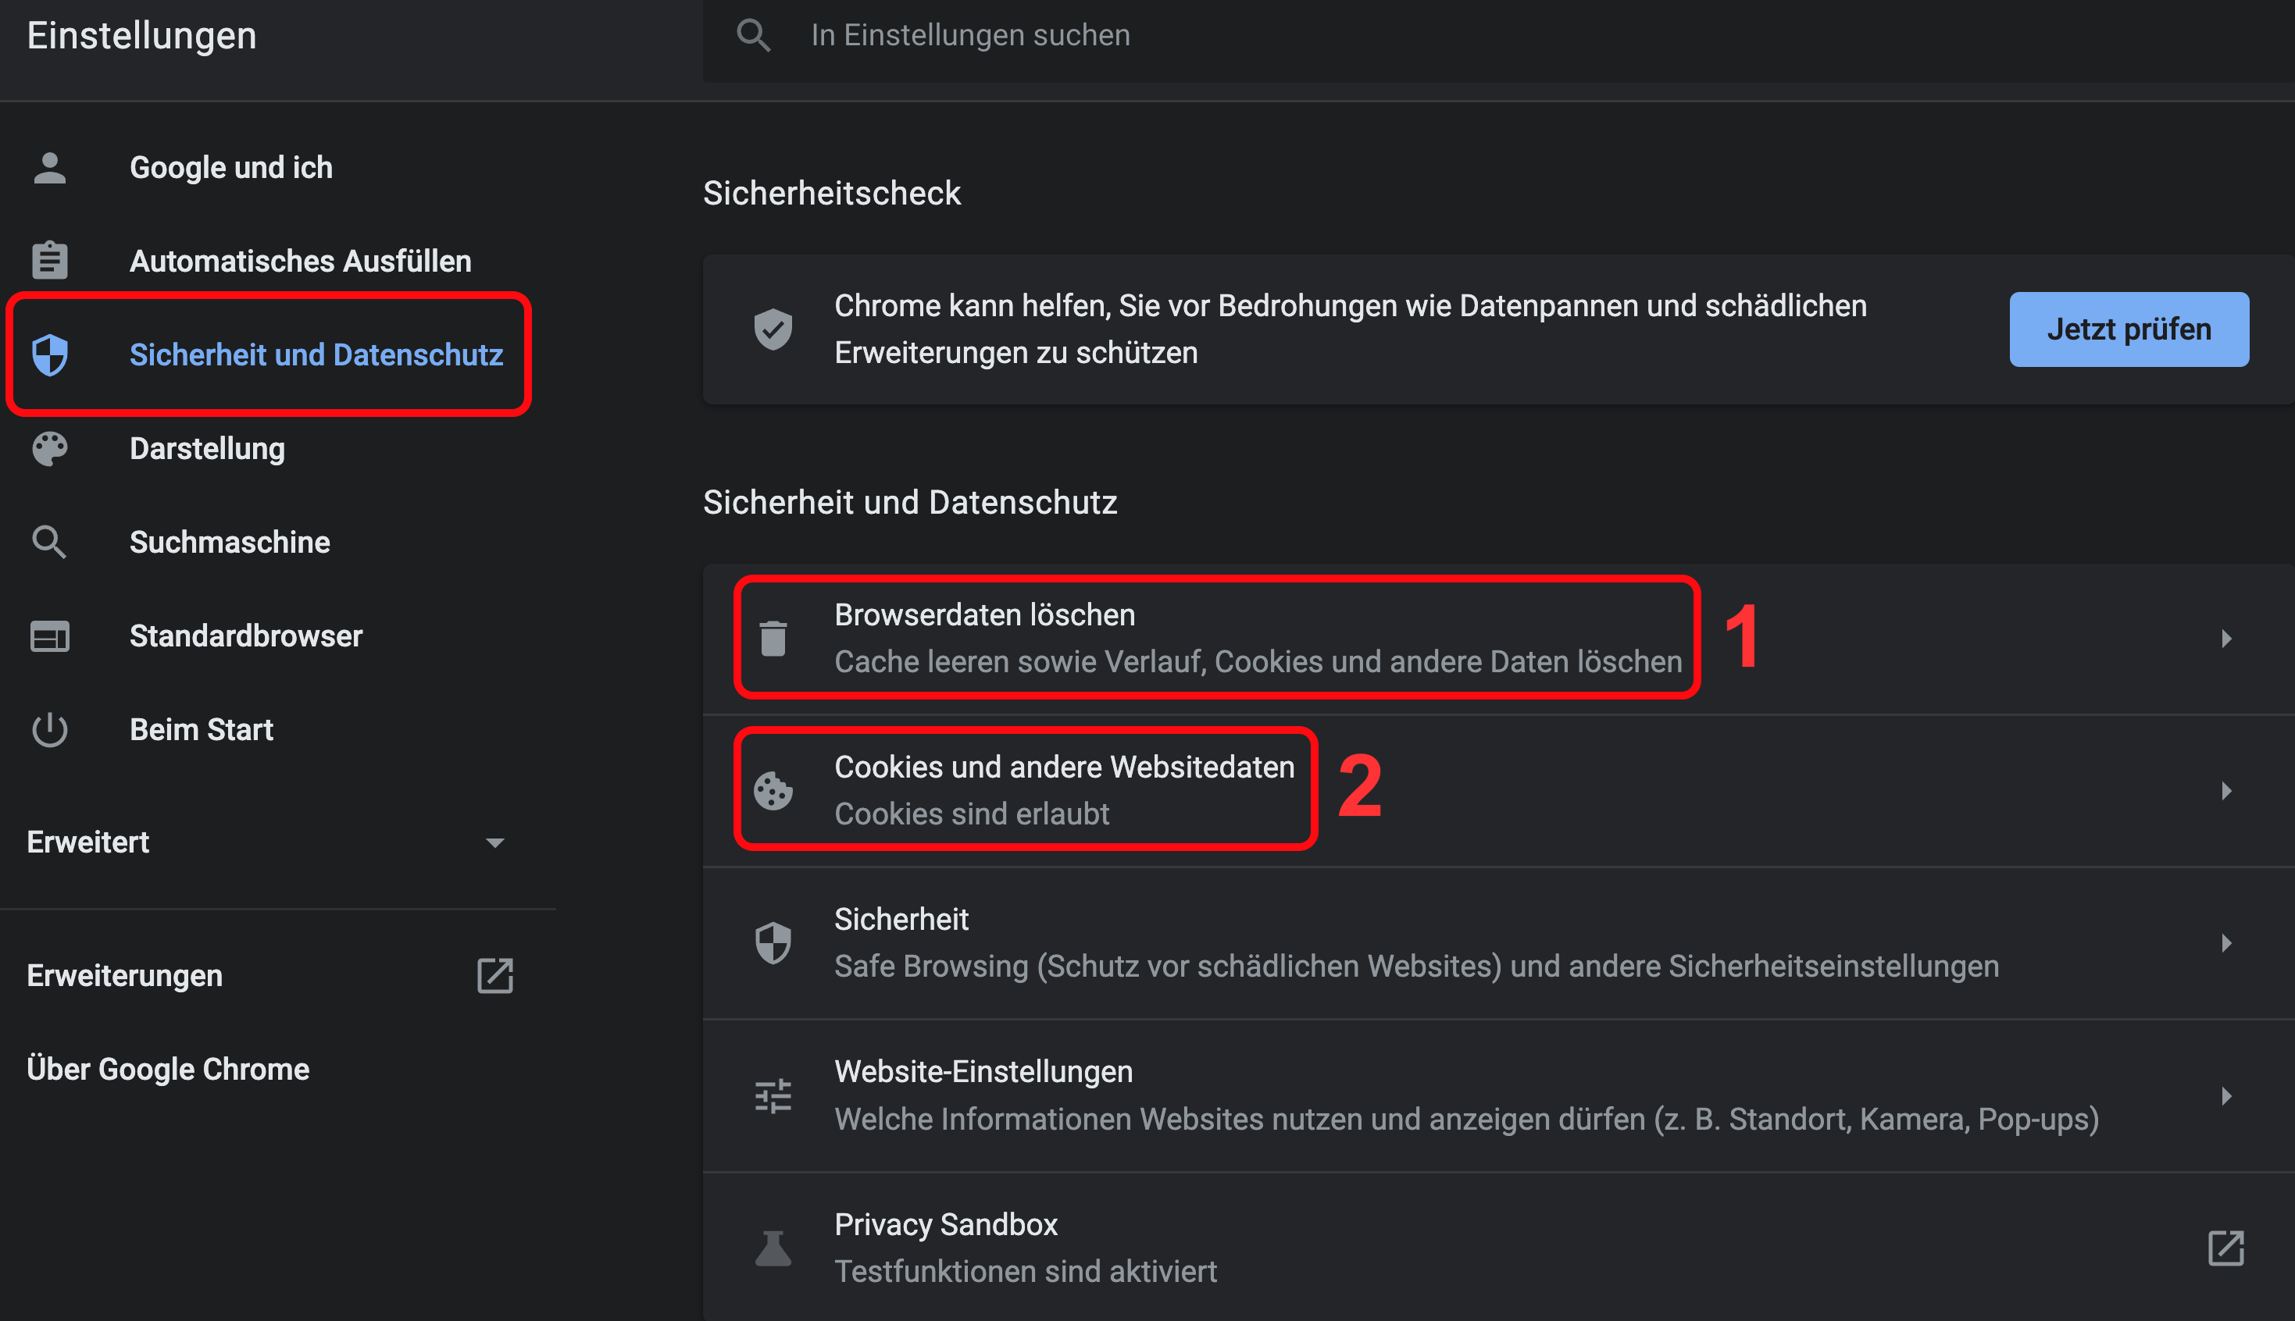
Task: Click the magnifier icon beside Suchmaschine
Action: coord(49,542)
